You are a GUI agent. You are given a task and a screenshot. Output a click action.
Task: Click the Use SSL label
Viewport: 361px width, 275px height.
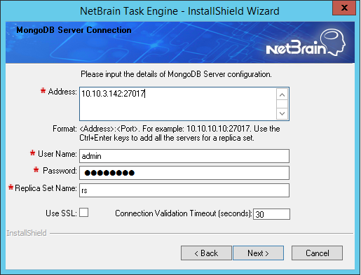pos(61,213)
